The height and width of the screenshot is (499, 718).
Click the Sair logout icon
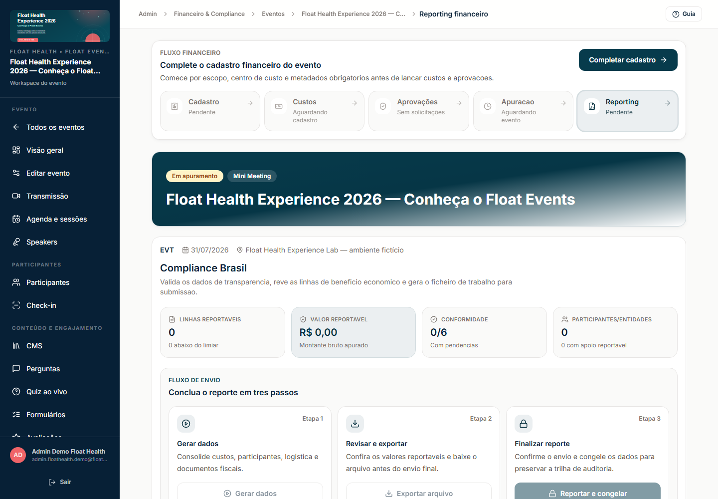click(x=52, y=482)
